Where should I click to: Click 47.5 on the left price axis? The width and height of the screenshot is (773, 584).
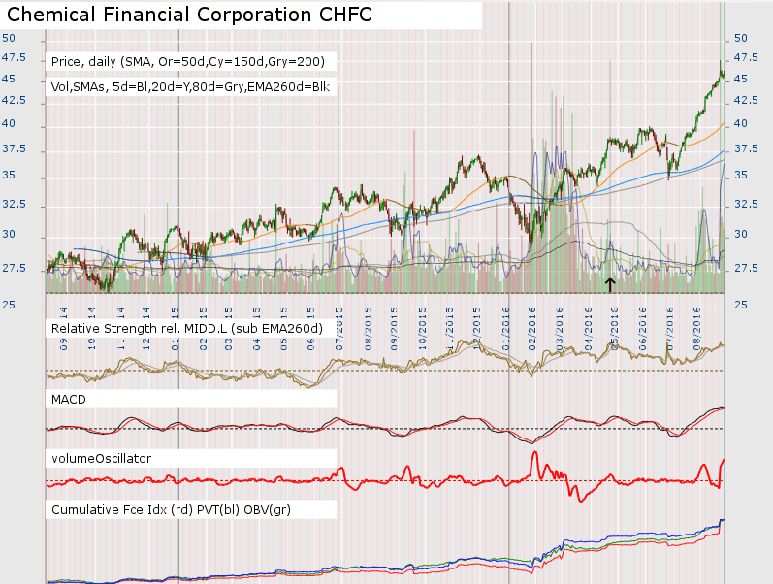tap(14, 57)
